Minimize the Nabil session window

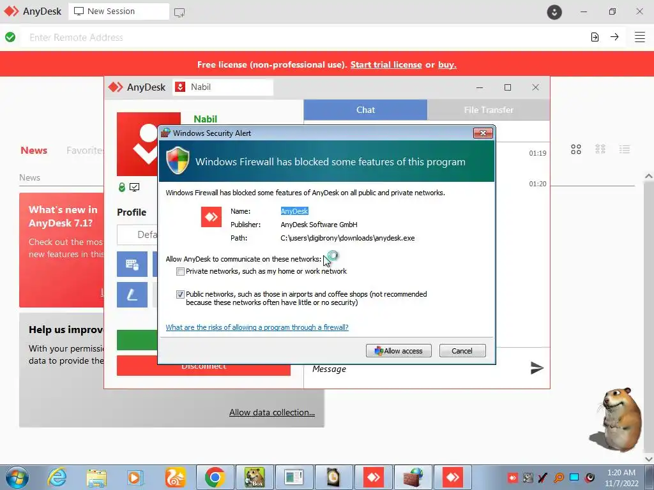tap(480, 87)
